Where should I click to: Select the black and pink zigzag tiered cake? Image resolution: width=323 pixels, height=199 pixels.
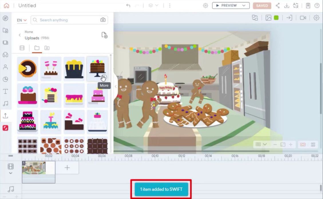[27, 122]
